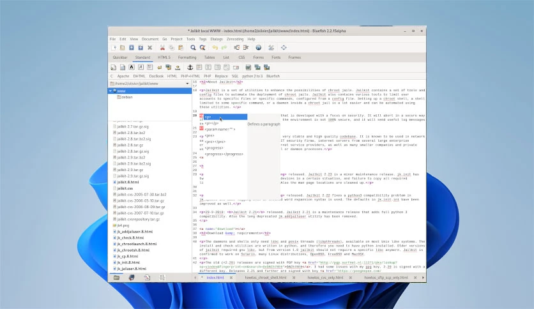Open the Charmap panel icon at bottom
534x309 pixels.
[162, 278]
